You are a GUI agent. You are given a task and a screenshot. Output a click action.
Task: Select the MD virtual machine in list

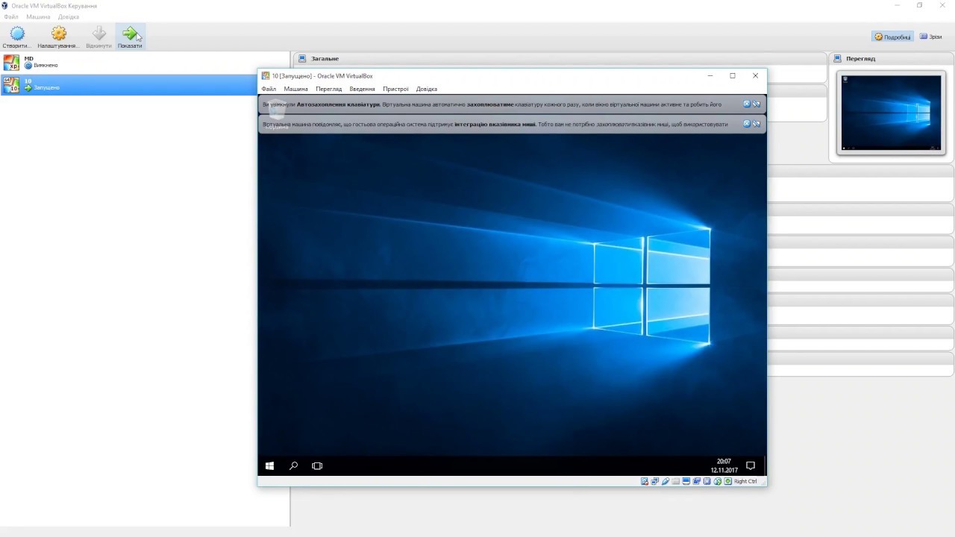[145, 62]
